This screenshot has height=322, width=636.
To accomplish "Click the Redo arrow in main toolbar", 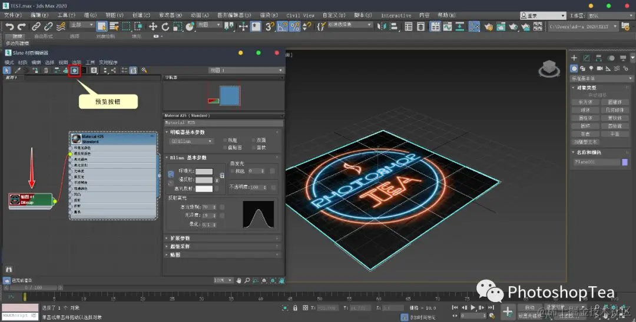I will point(22,26).
